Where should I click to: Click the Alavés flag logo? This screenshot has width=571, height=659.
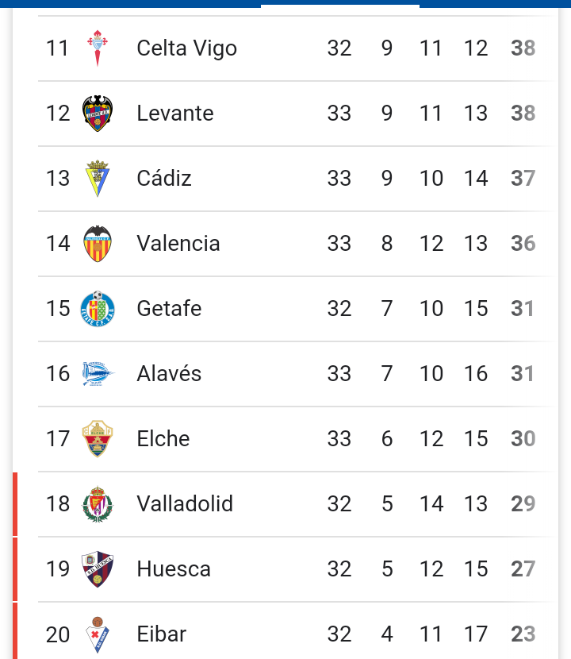(98, 374)
